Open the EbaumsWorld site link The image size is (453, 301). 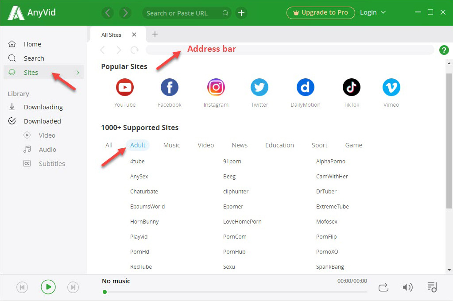[x=147, y=207]
